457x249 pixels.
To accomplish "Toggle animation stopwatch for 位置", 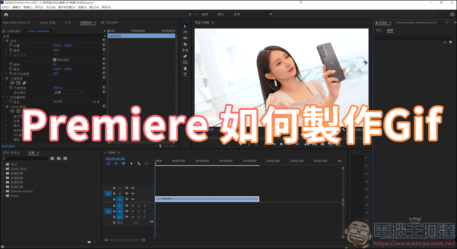I will click(x=11, y=45).
